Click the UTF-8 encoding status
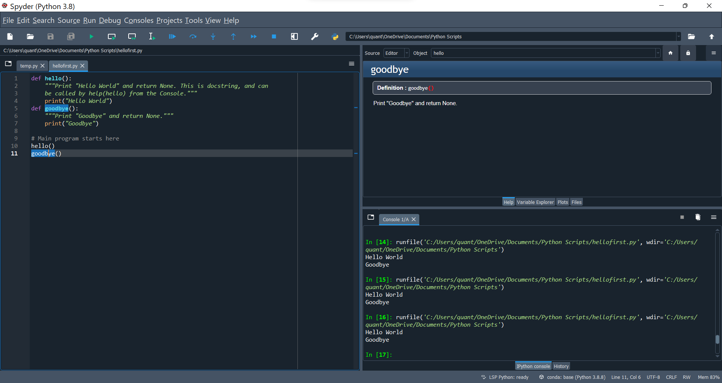The width and height of the screenshot is (722, 383). pyautogui.click(x=653, y=377)
